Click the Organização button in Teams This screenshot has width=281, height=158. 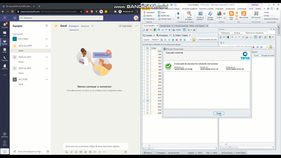(x=126, y=26)
